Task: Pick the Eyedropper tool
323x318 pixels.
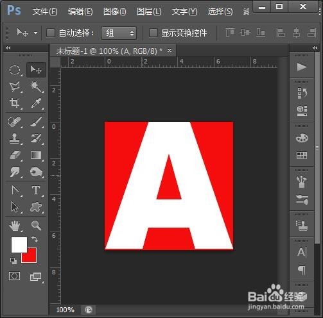Action: [x=36, y=103]
